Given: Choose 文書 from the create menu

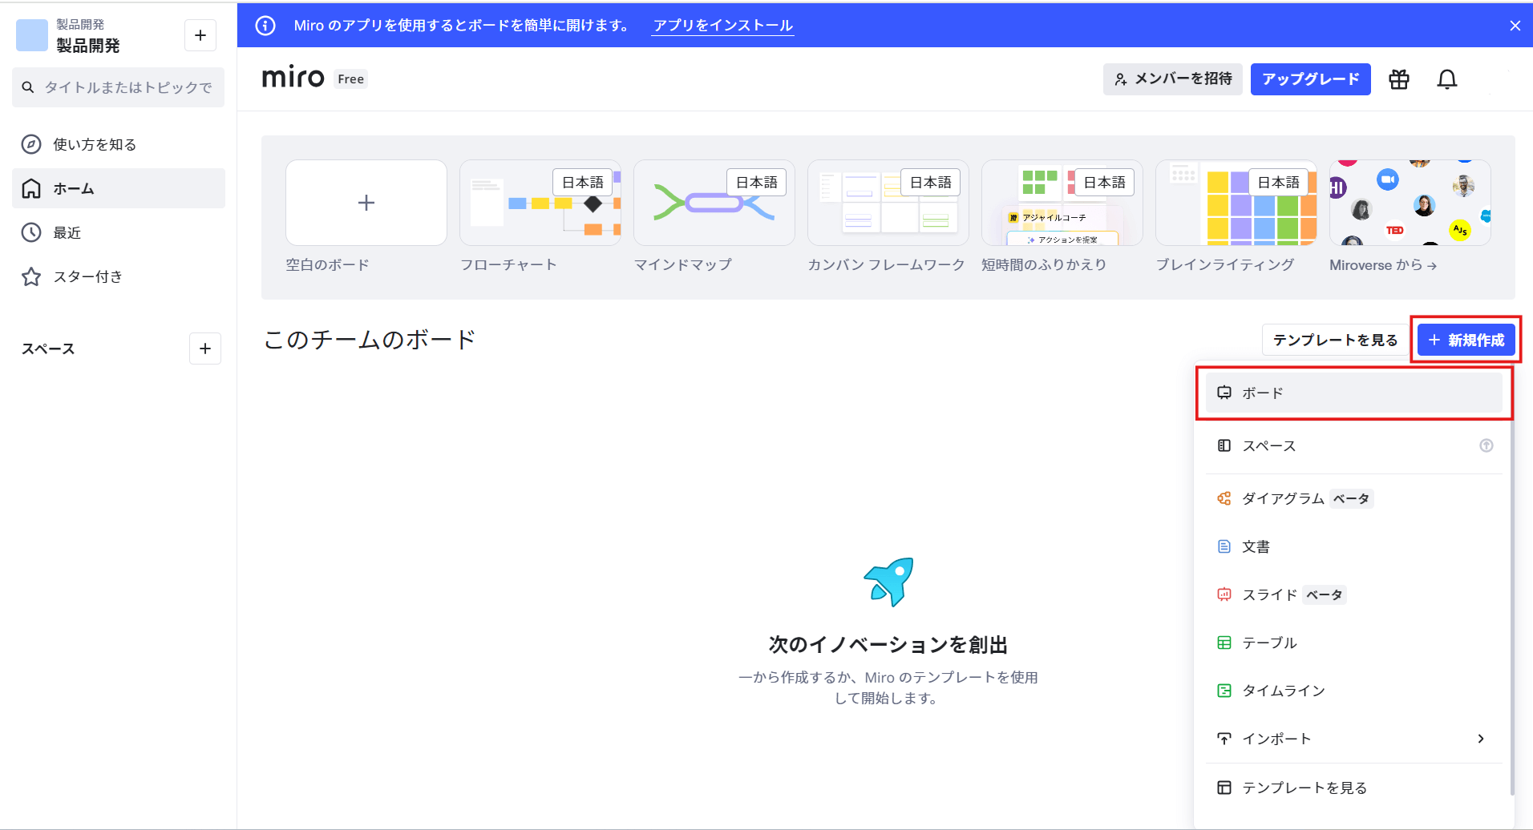Looking at the screenshot, I should (1354, 546).
